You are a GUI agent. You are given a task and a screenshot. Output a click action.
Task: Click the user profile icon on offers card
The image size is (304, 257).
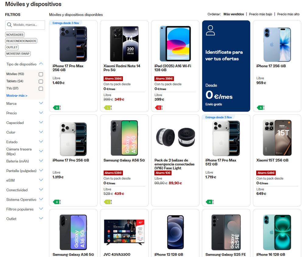pos(210,30)
